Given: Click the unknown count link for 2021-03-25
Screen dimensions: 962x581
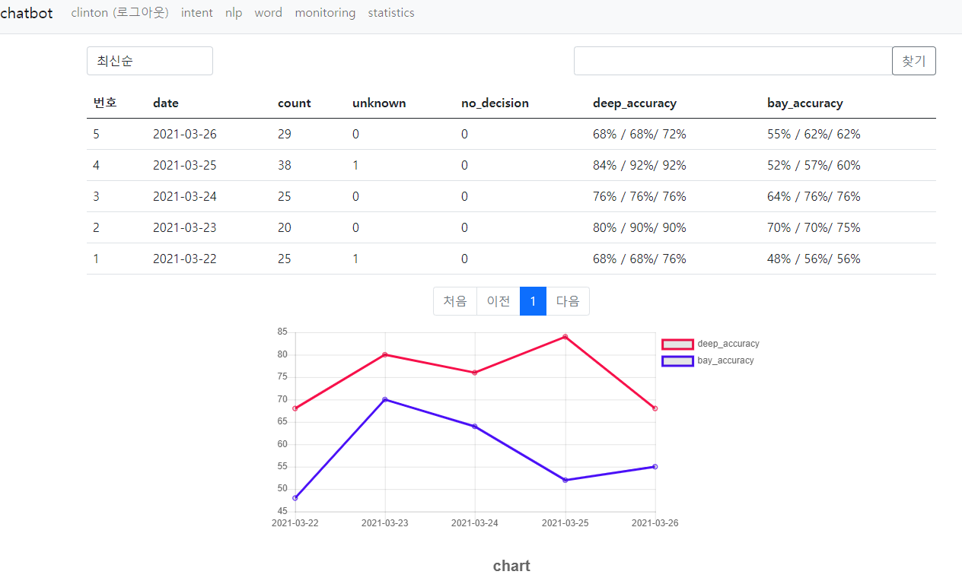Looking at the screenshot, I should pos(355,164).
